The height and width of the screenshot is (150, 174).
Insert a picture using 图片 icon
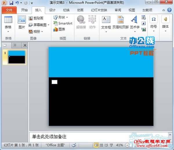22,23
